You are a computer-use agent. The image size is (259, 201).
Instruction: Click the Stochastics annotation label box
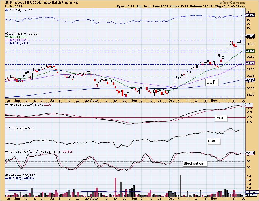point(195,163)
